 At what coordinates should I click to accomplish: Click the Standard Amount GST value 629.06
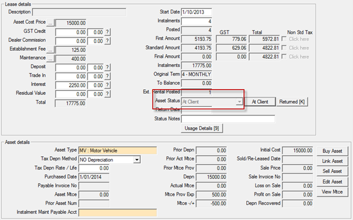coord(232,48)
